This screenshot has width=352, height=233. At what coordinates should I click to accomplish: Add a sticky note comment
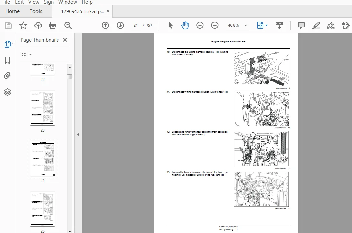(301, 25)
